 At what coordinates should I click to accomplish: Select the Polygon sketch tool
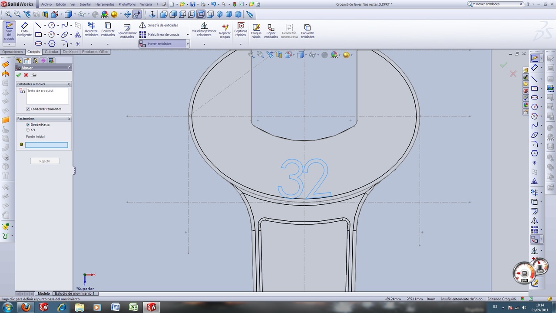(x=52, y=43)
